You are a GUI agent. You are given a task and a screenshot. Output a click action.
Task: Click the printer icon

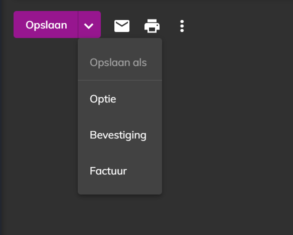click(x=152, y=26)
